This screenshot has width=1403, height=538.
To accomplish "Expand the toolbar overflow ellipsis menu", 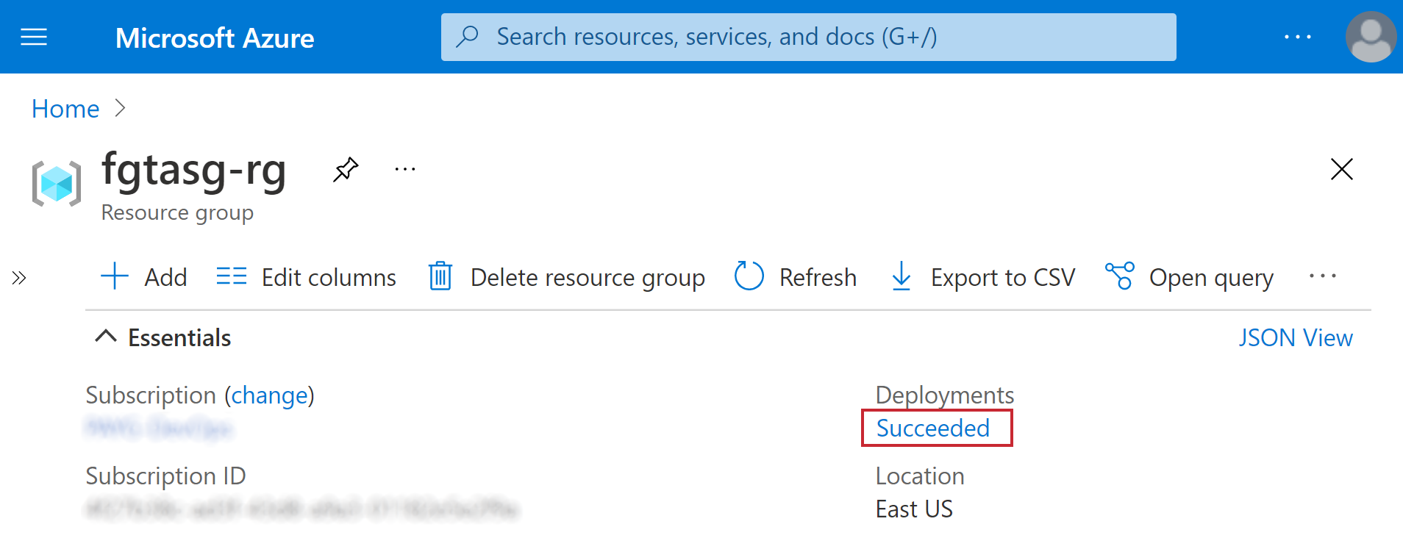I will (1322, 277).
